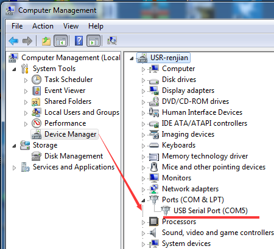Expand Services and Applications node
This screenshot has height=249, width=274.
14,168
